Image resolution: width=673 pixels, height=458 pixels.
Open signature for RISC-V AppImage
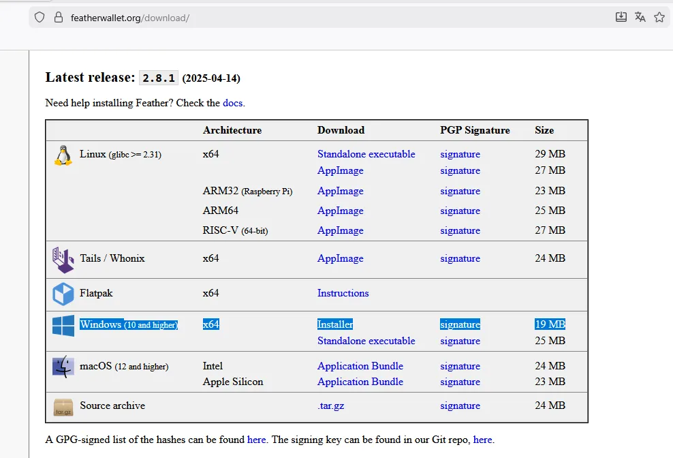pos(460,231)
